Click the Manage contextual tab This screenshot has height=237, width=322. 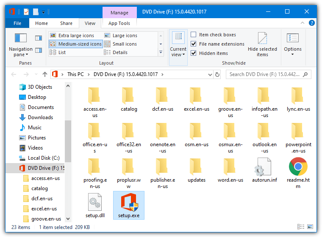coord(119,13)
